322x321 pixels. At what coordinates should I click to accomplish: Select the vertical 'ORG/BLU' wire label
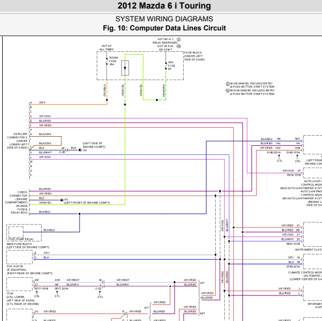point(105,90)
